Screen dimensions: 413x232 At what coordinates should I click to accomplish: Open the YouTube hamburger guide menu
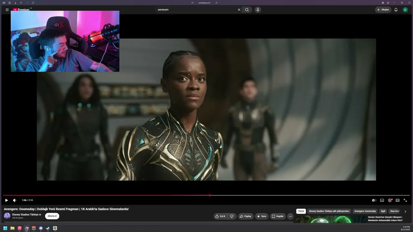point(7,10)
